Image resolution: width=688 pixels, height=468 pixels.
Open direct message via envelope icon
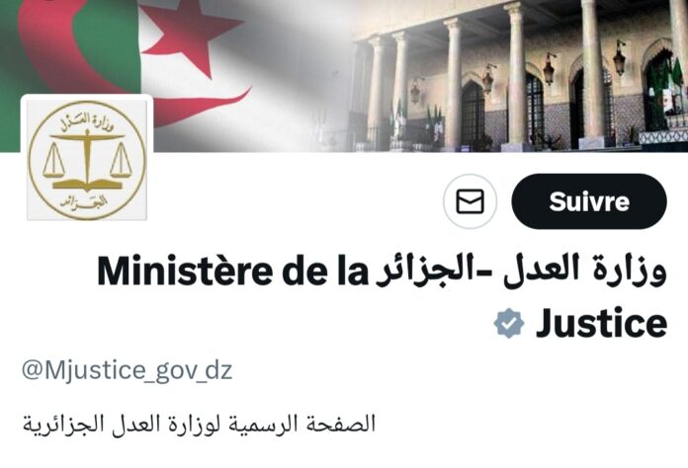(470, 201)
